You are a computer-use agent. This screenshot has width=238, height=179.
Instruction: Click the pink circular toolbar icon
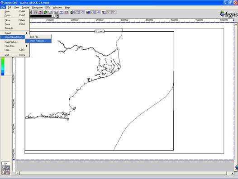[40, 12]
